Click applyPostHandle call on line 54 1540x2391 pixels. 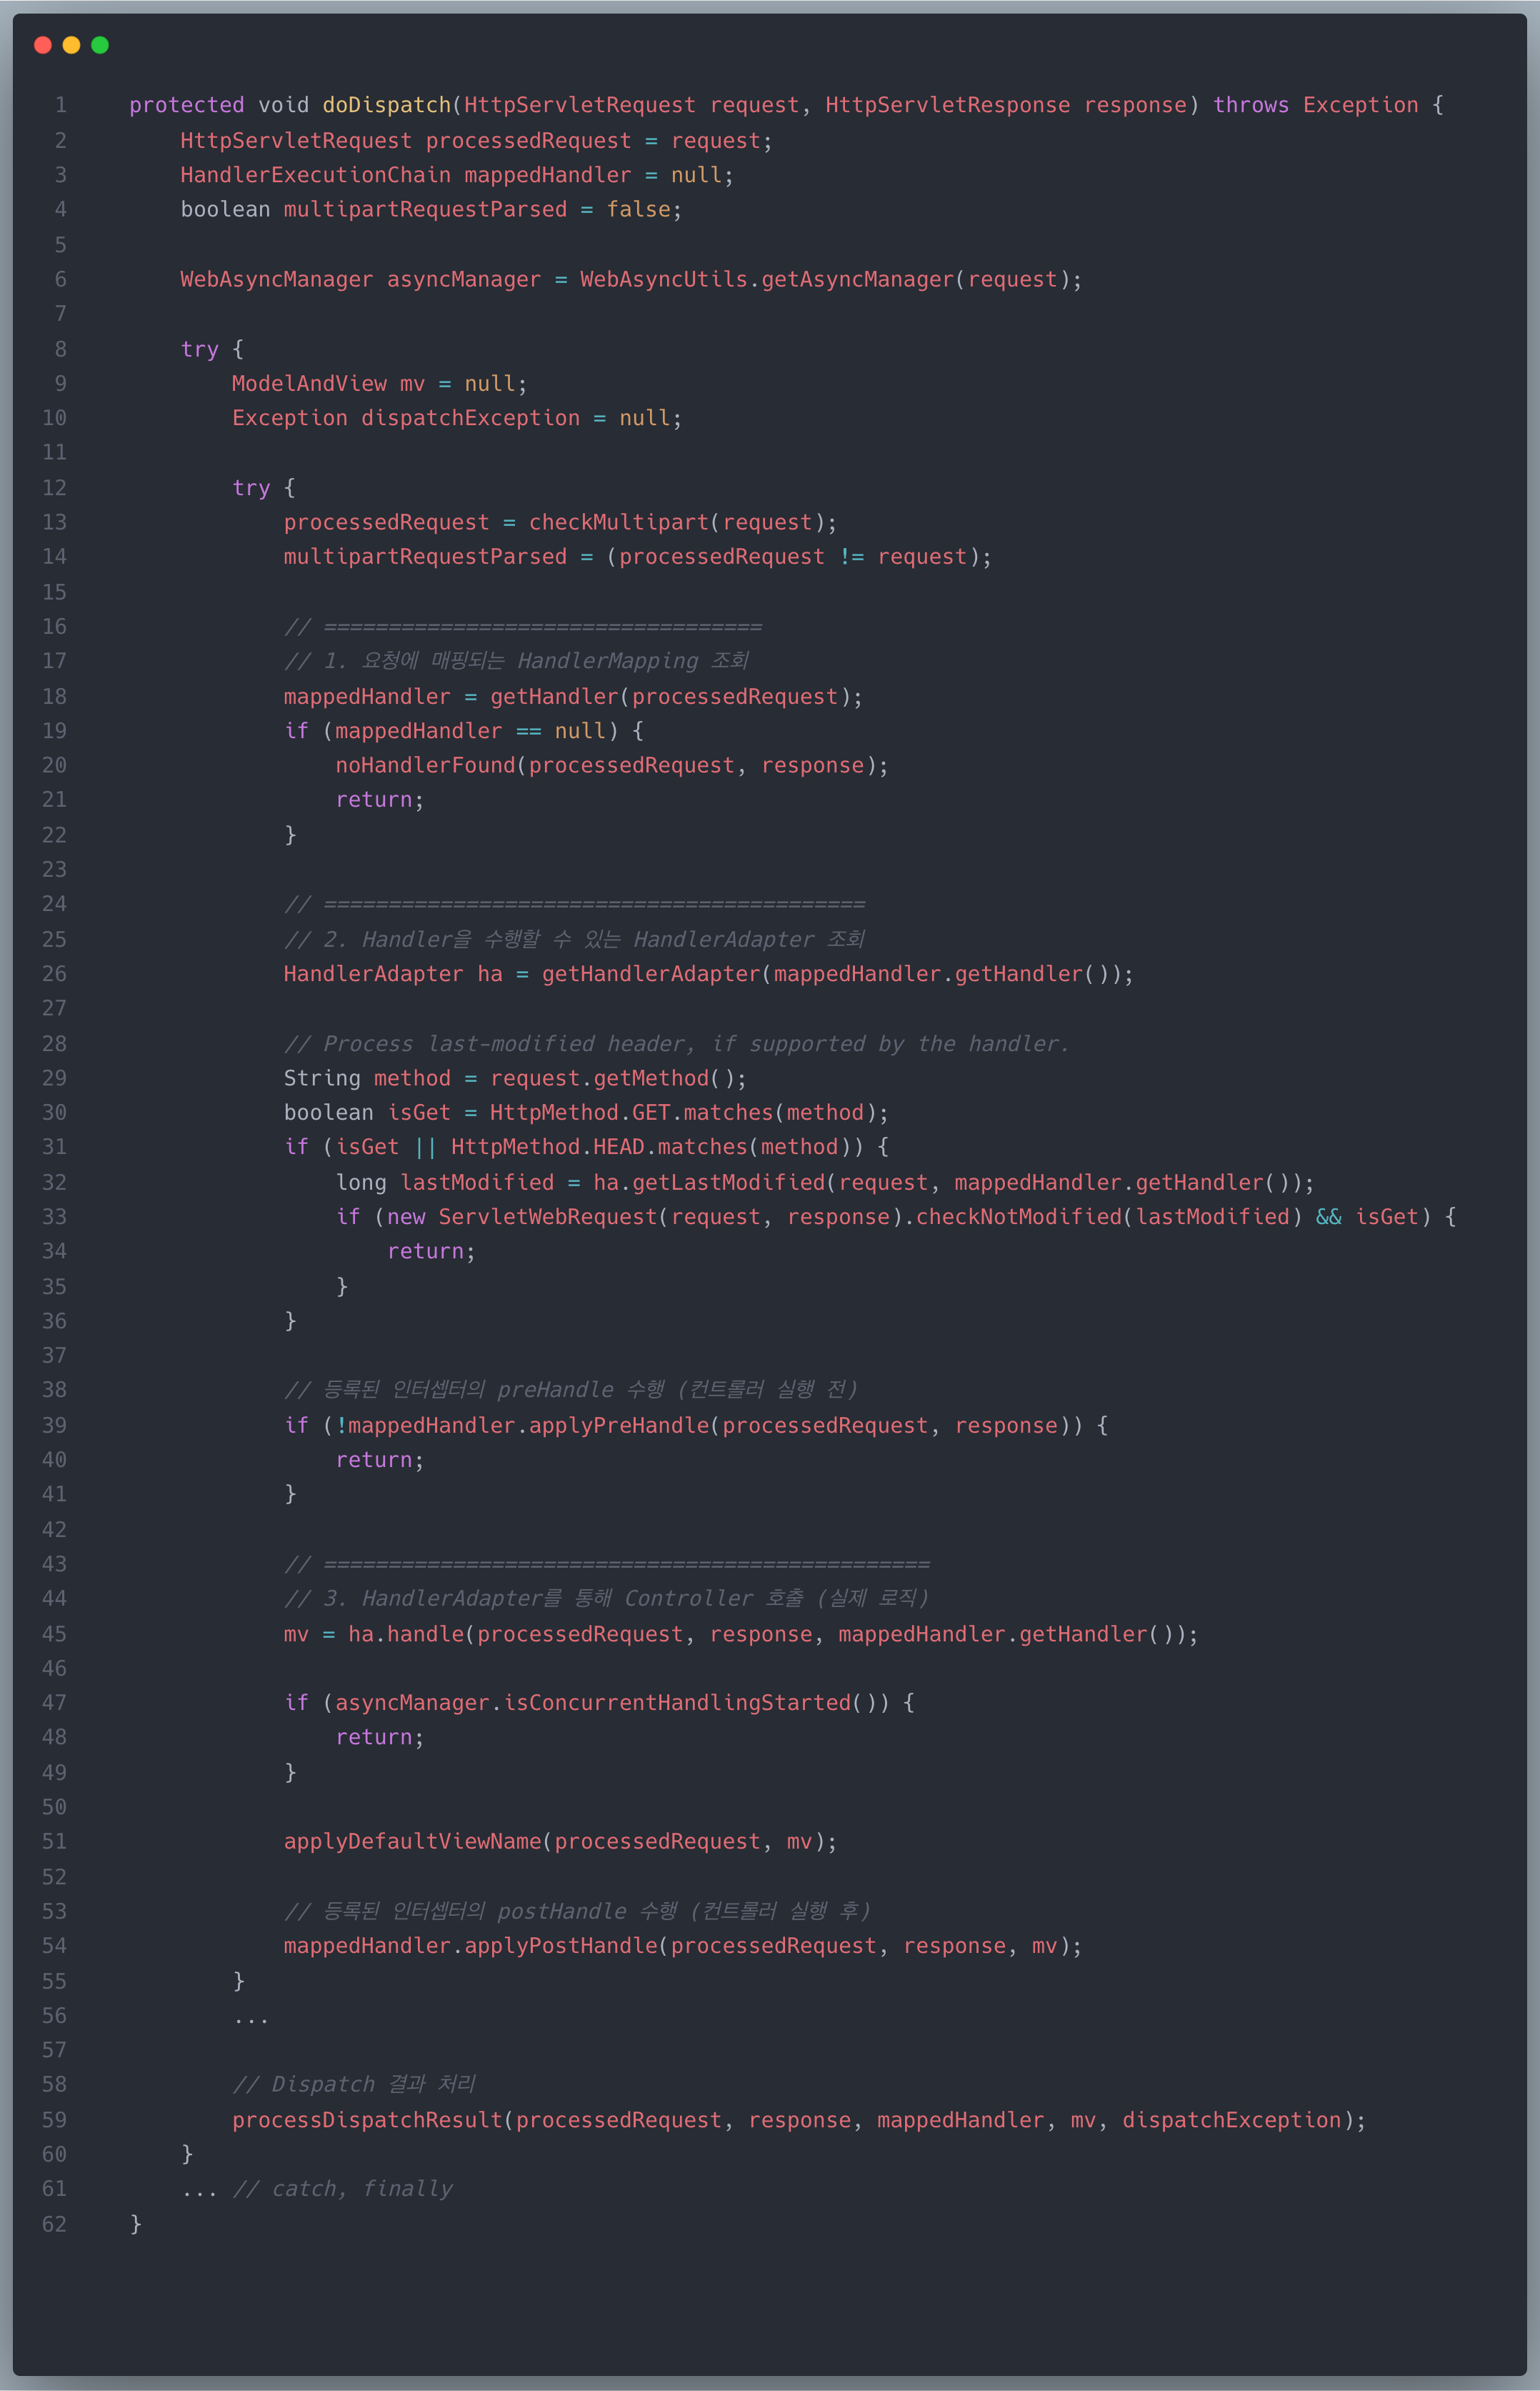point(560,1946)
